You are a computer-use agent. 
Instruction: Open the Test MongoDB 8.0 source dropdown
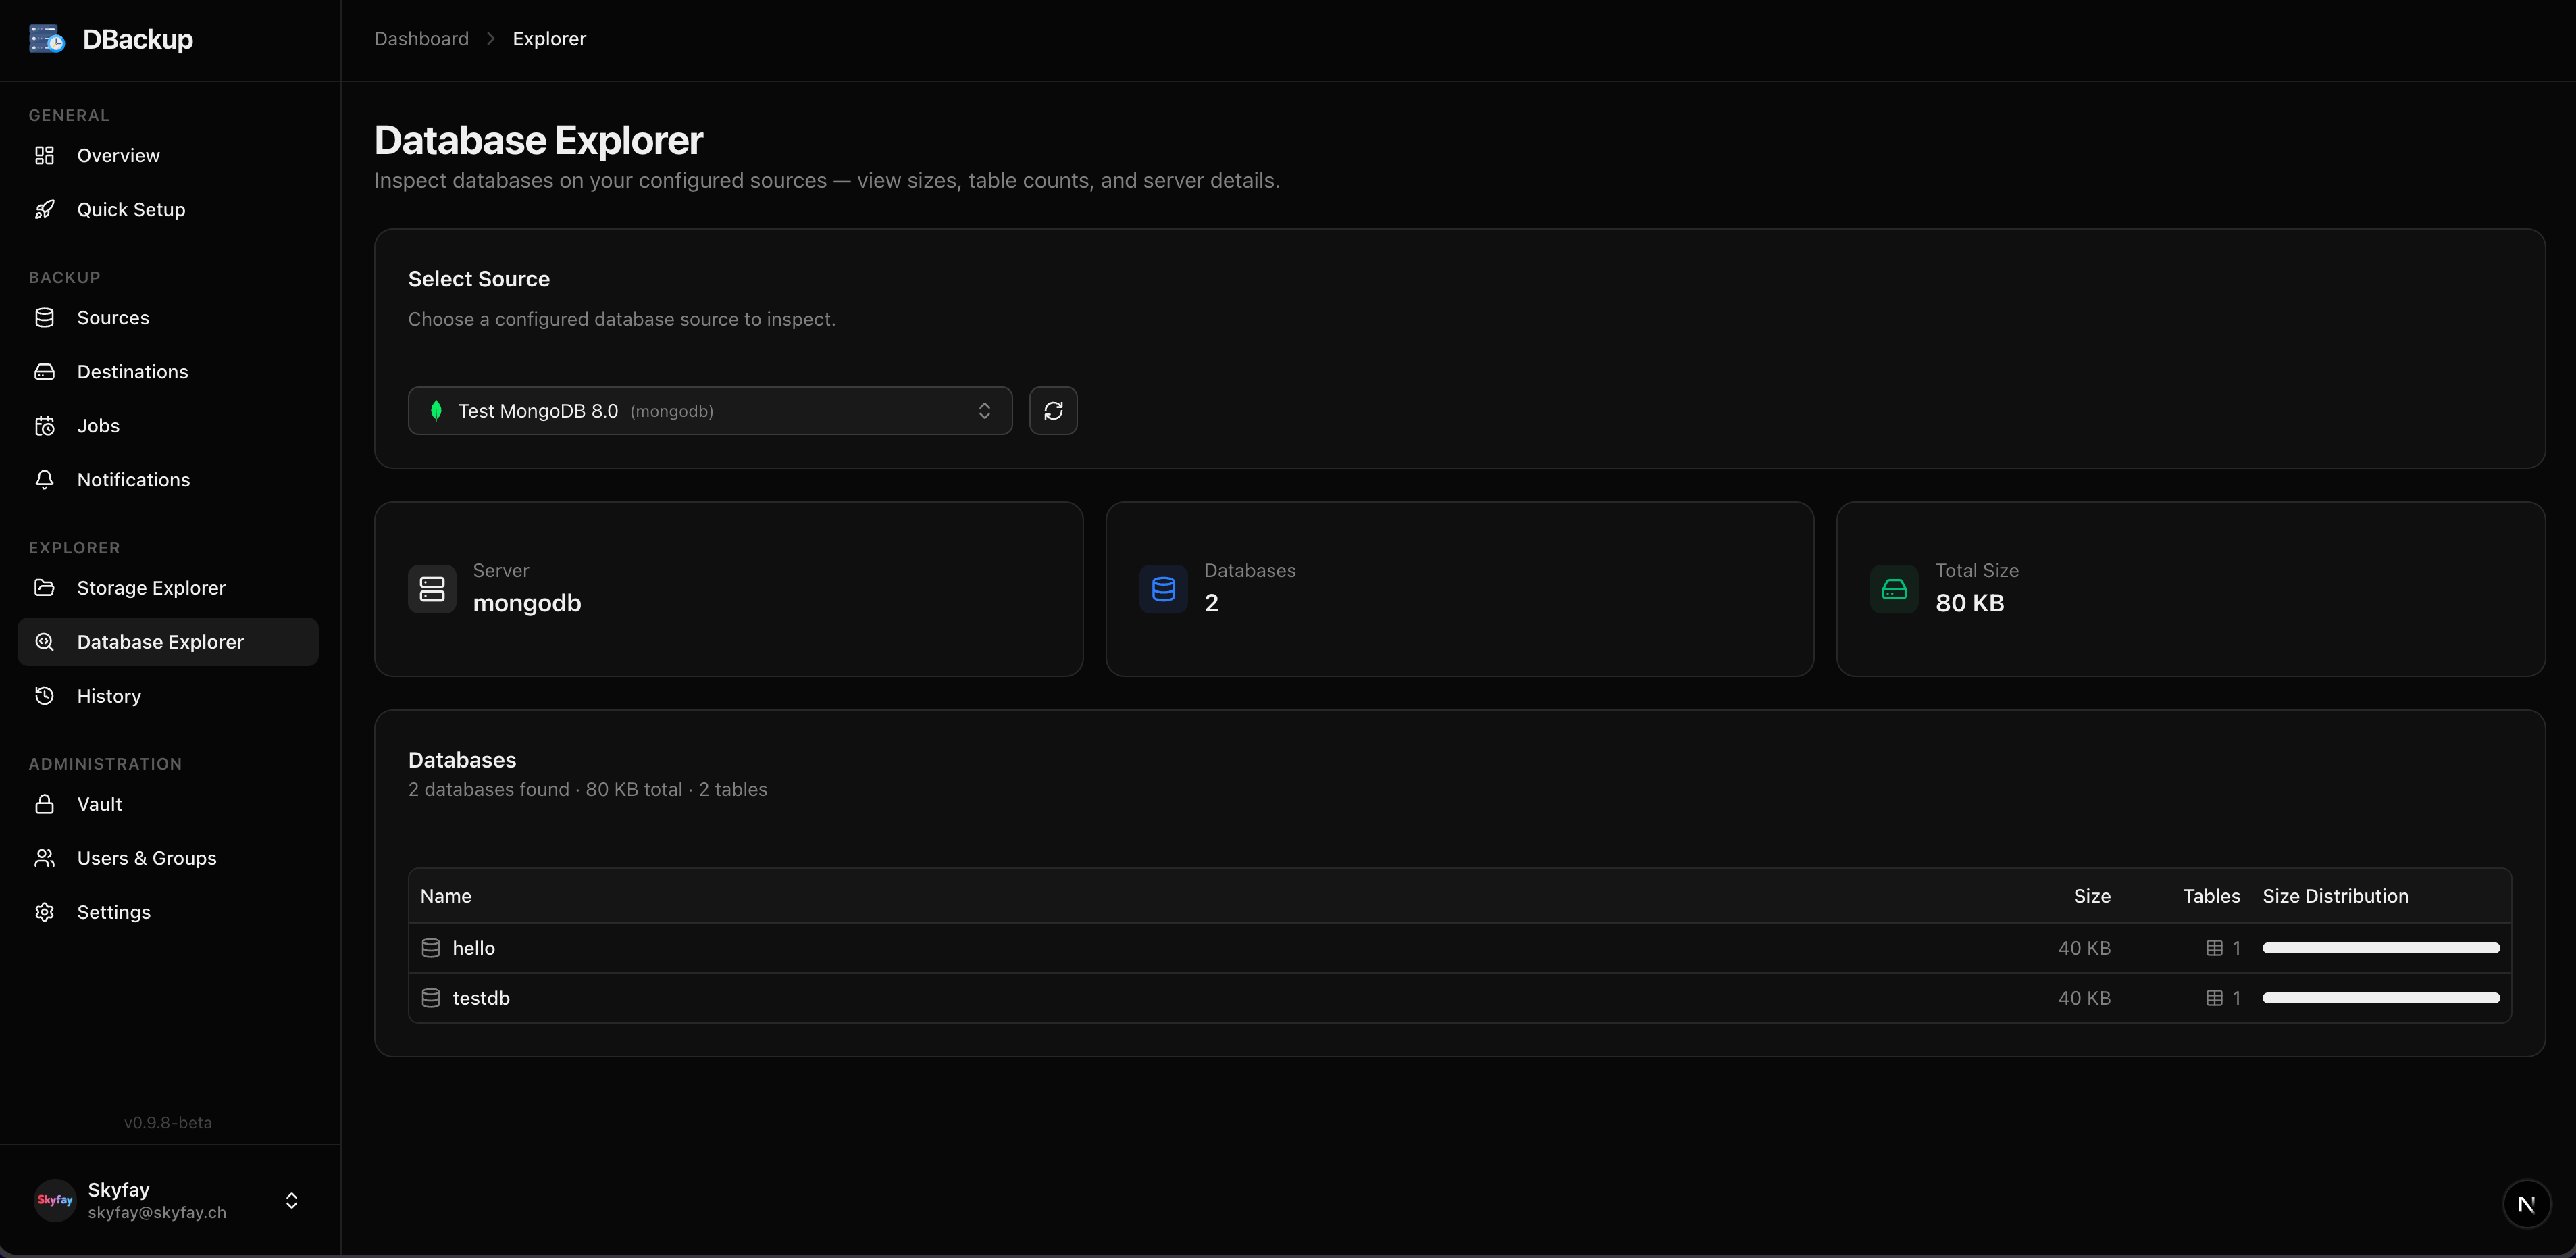pyautogui.click(x=710, y=410)
